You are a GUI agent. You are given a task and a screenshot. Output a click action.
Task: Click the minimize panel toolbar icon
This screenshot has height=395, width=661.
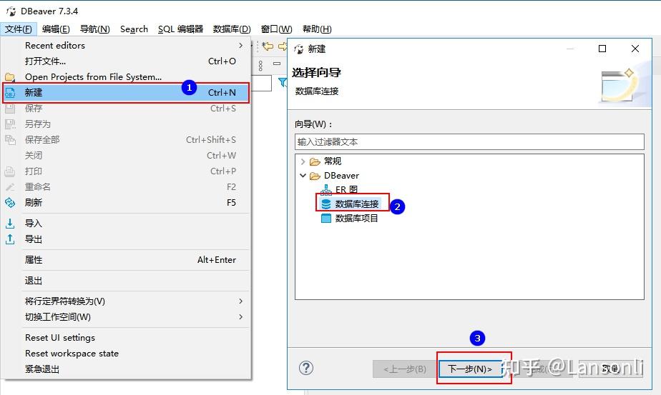pos(277,64)
